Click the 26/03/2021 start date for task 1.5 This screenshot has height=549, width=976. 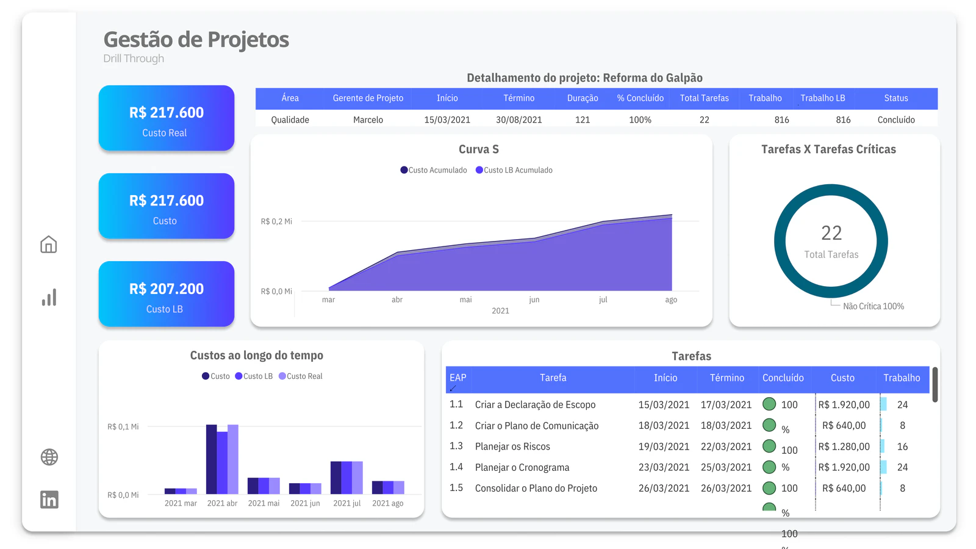[x=664, y=488]
